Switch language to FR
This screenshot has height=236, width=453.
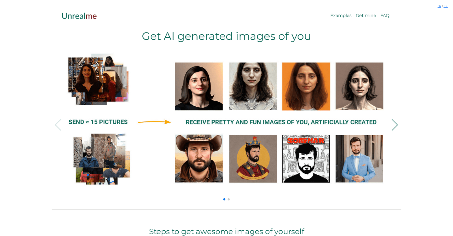pyautogui.click(x=439, y=6)
